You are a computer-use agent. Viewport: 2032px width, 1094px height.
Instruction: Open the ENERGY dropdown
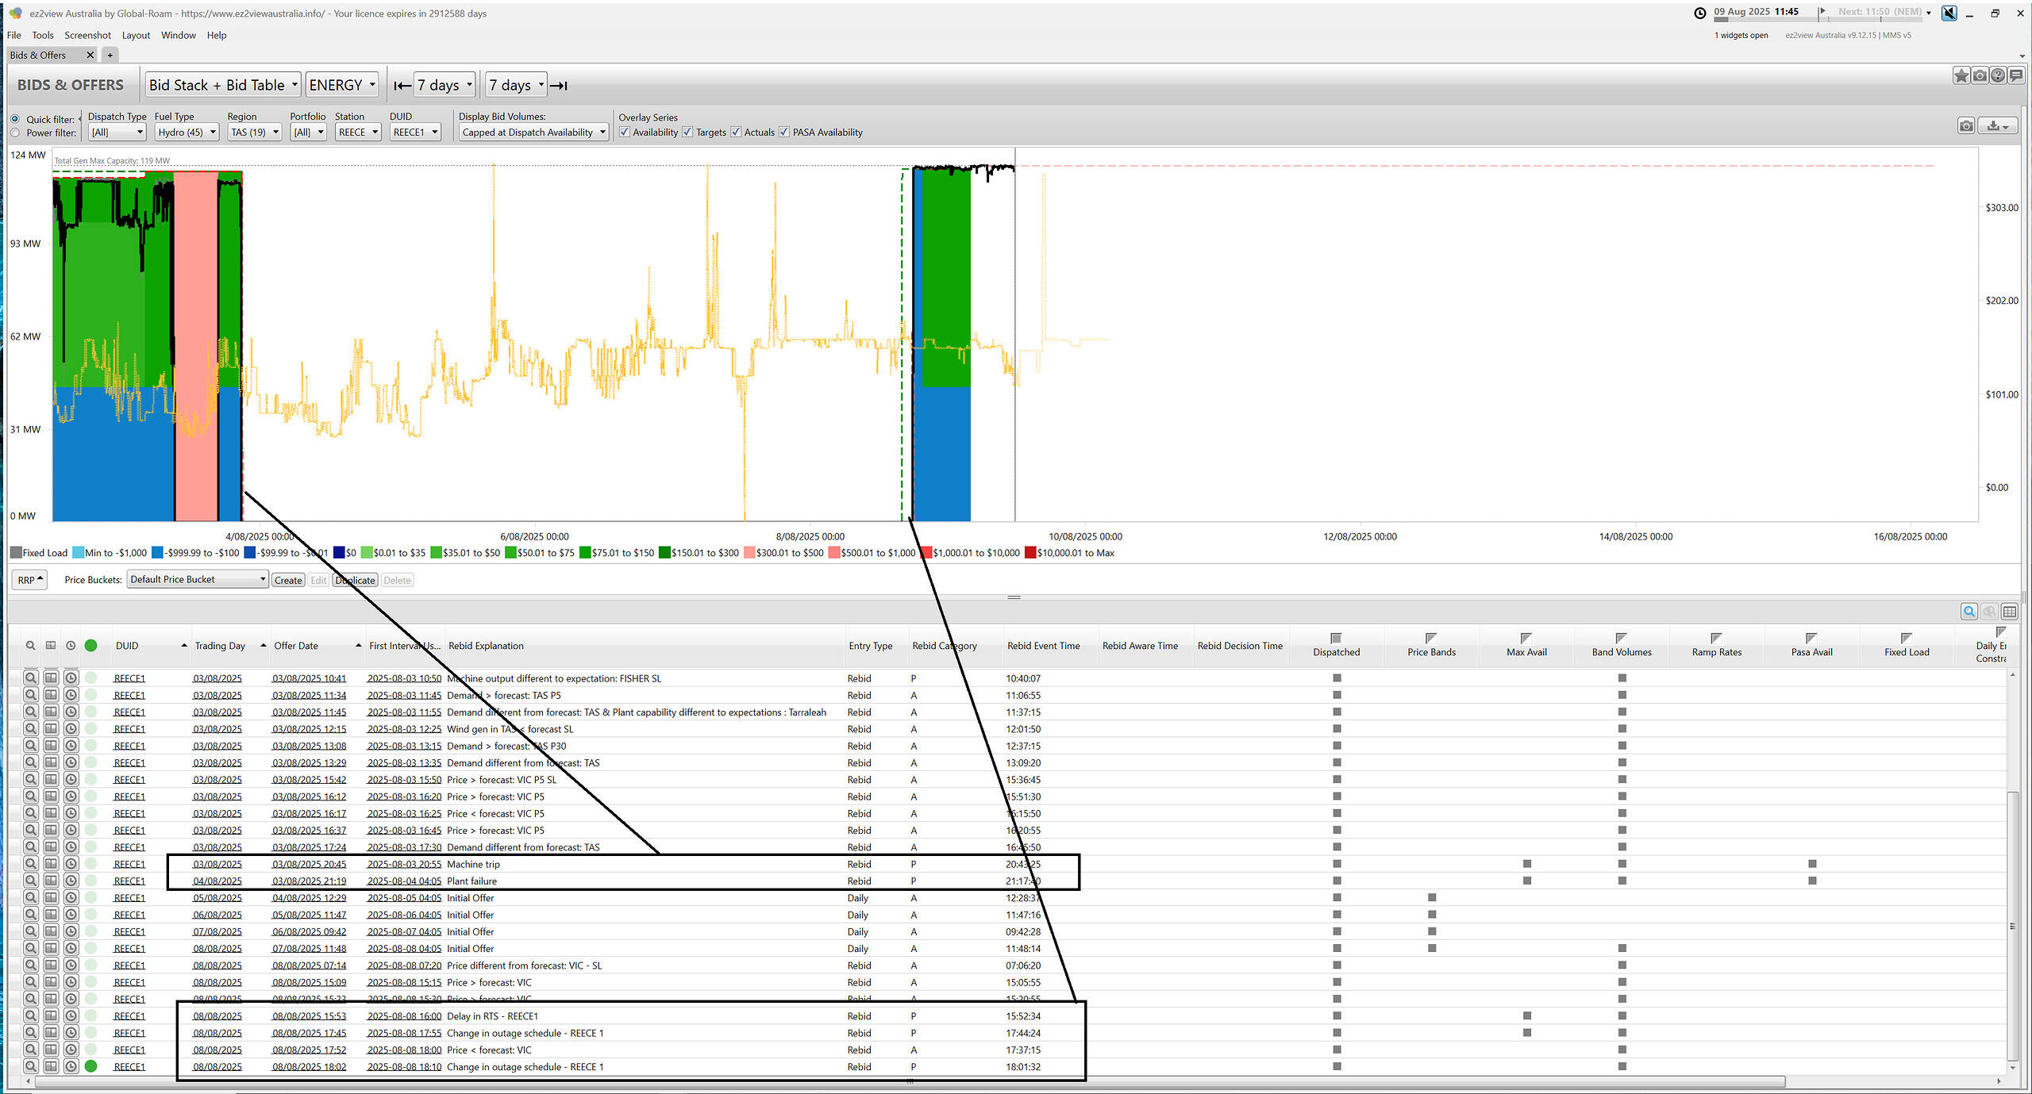341,85
